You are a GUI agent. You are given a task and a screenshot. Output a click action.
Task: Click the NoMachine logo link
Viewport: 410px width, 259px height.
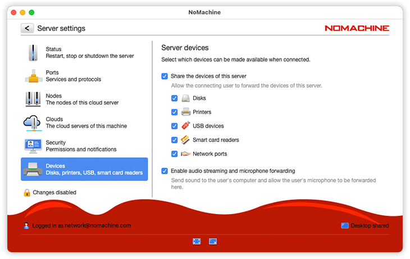[357, 28]
